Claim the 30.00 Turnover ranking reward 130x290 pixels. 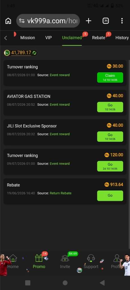point(110,78)
